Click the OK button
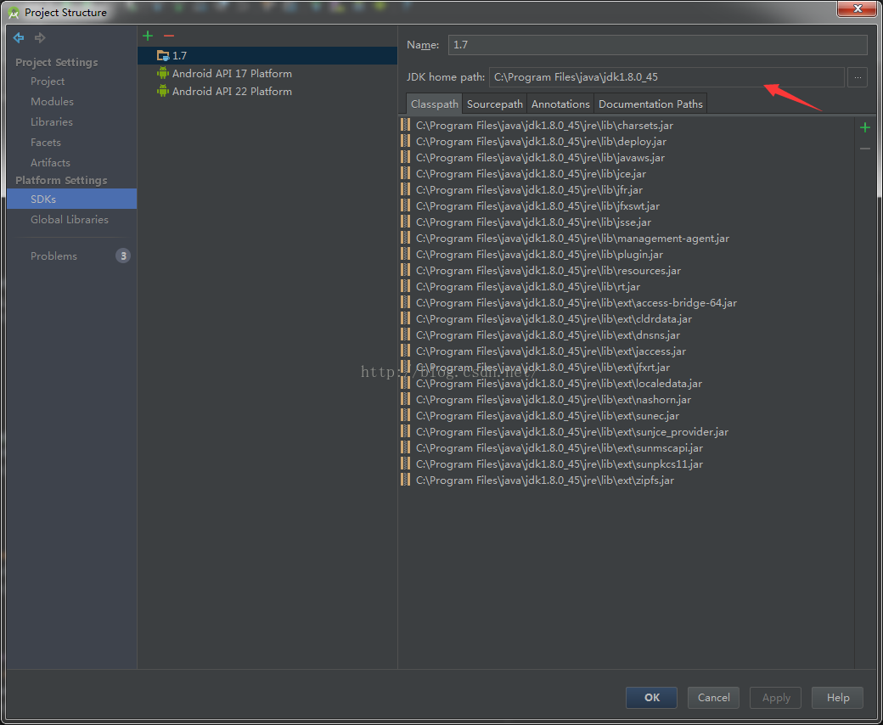 651,698
